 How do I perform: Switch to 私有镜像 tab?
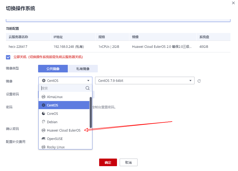pos(83,69)
